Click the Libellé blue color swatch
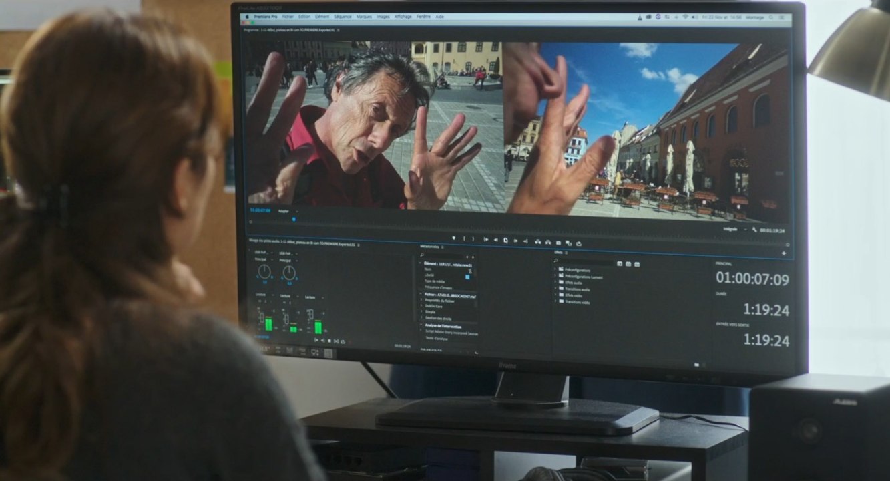 point(467,277)
